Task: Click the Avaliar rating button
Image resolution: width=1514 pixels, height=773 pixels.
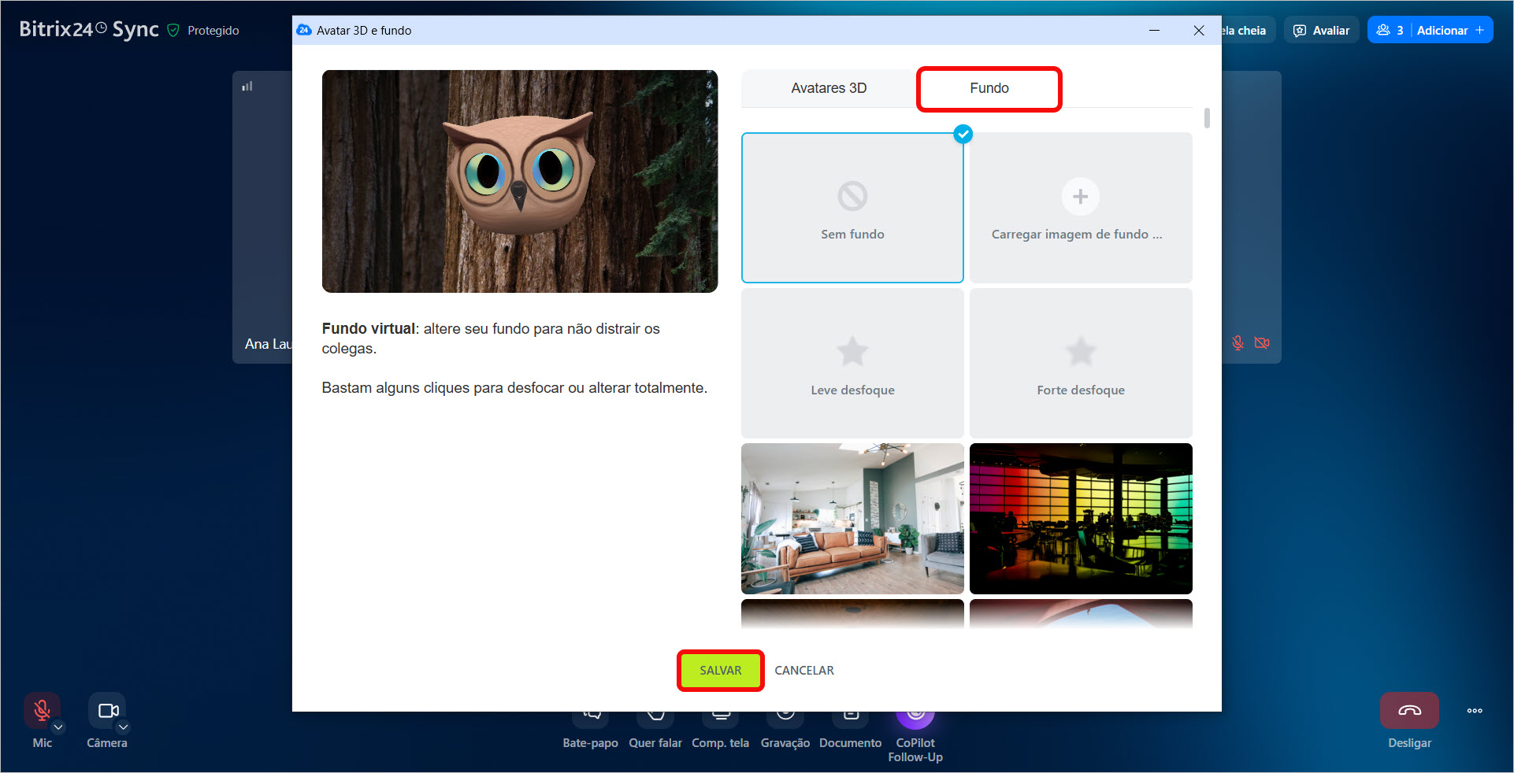Action: [1322, 31]
